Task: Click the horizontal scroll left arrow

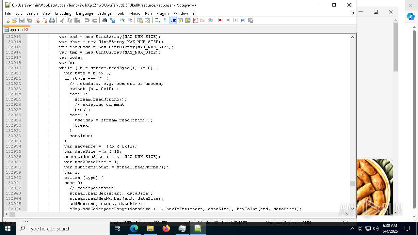Action: pyautogui.click(x=6, y=214)
